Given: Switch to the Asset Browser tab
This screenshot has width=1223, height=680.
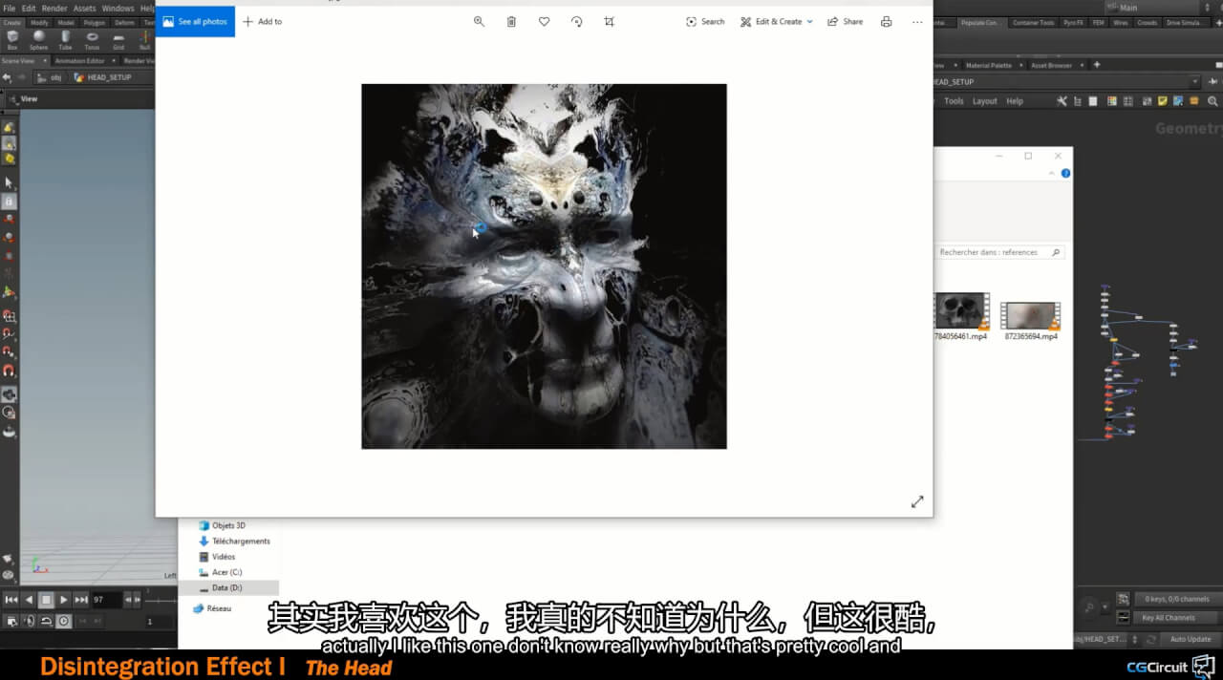Looking at the screenshot, I should click(1051, 66).
